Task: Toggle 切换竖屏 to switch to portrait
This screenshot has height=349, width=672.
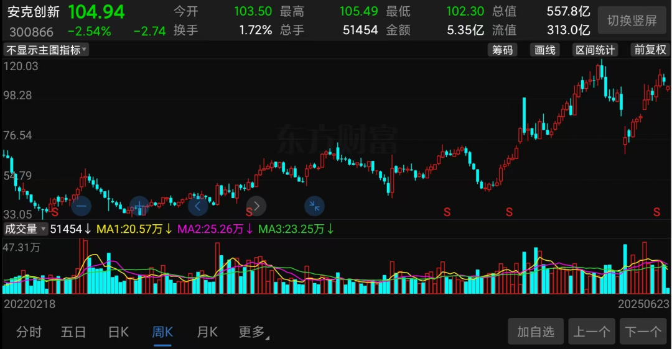Action: click(632, 20)
